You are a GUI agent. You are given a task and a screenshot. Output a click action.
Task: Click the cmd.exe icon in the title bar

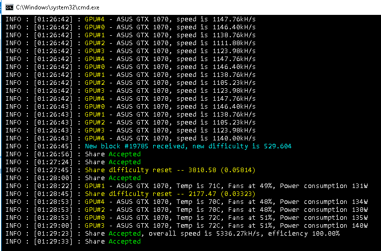tap(9, 7)
